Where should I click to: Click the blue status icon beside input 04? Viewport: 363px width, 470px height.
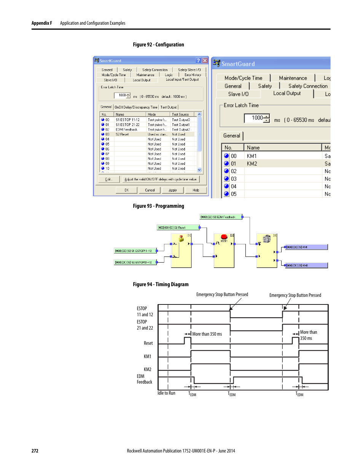(103, 139)
